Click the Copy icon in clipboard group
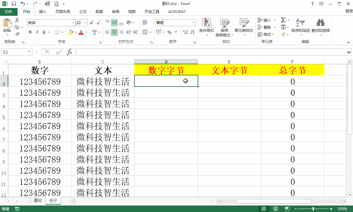 click(x=17, y=27)
